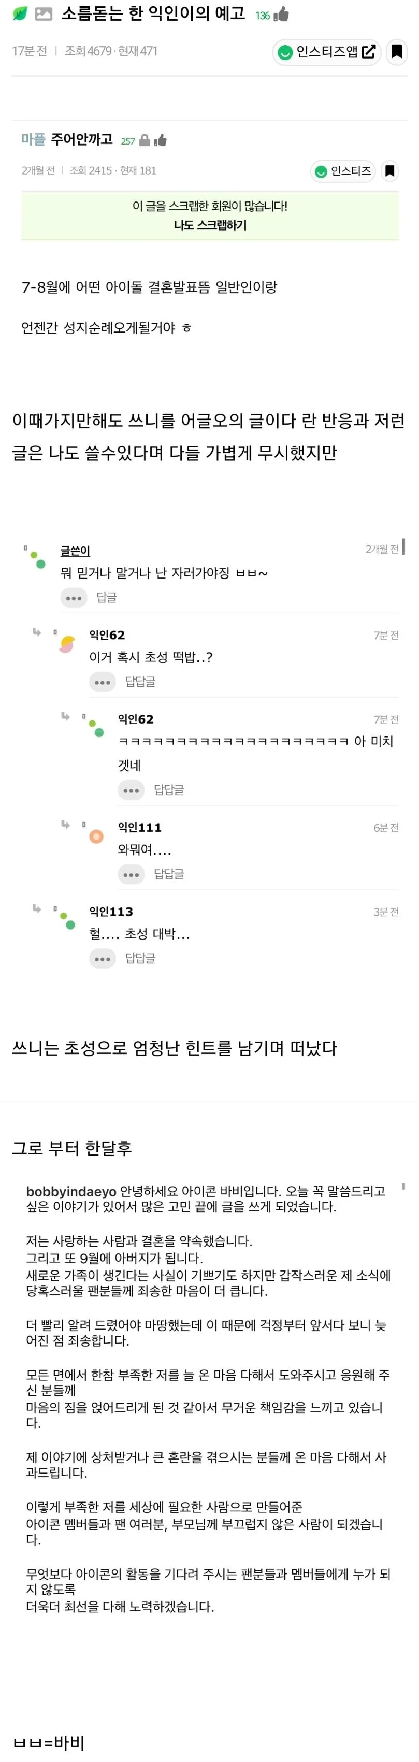Toggle the bookmark beside the 인스티즈 button
419x1762 pixels.
click(x=389, y=170)
